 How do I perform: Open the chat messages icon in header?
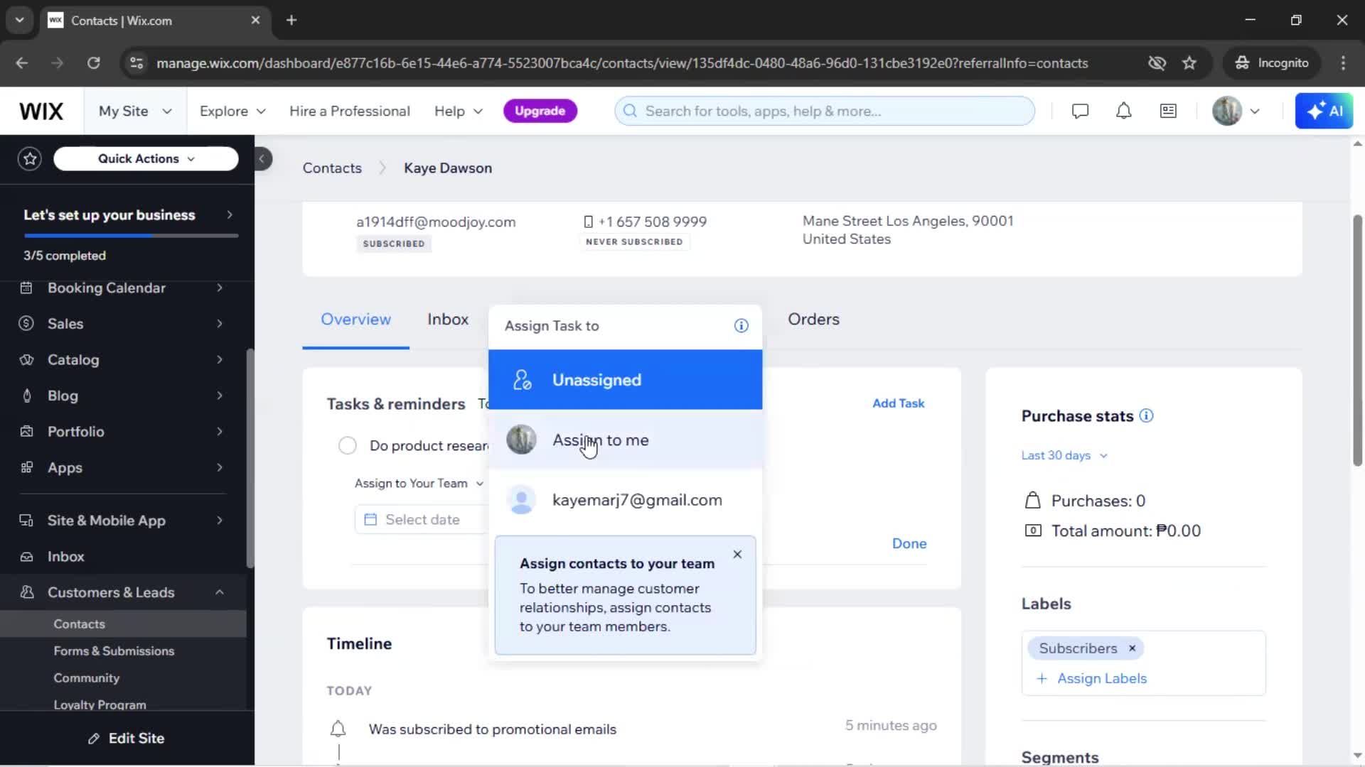(x=1080, y=111)
